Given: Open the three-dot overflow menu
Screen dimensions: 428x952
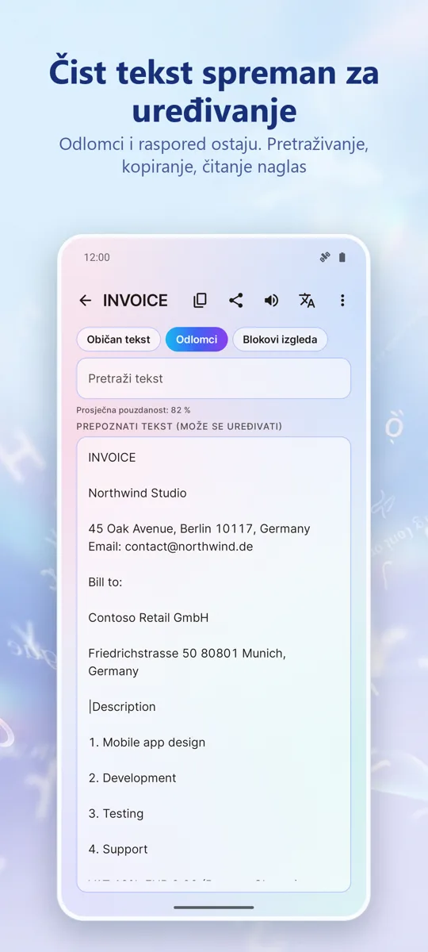Looking at the screenshot, I should pos(342,301).
